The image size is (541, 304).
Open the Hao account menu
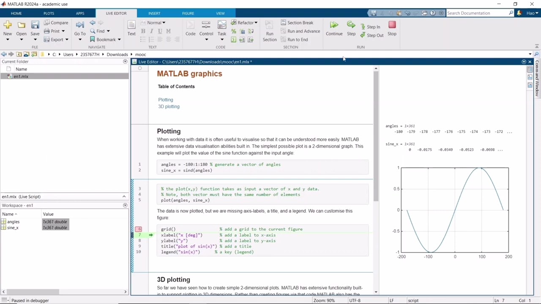coord(532,13)
